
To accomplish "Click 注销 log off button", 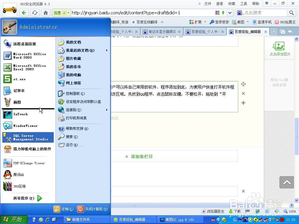I will tap(63, 209).
